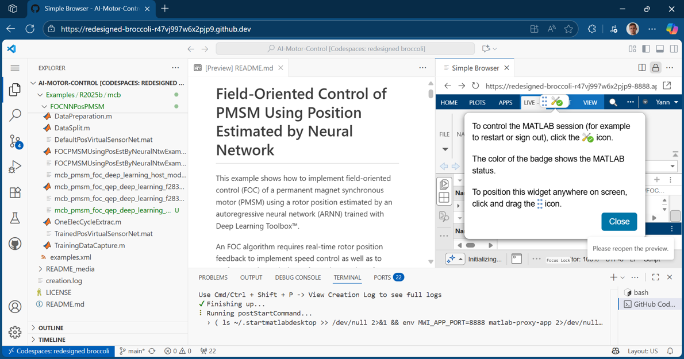684x359 pixels.
Task: Toggle the primary side bar visibility
Action: point(646,49)
